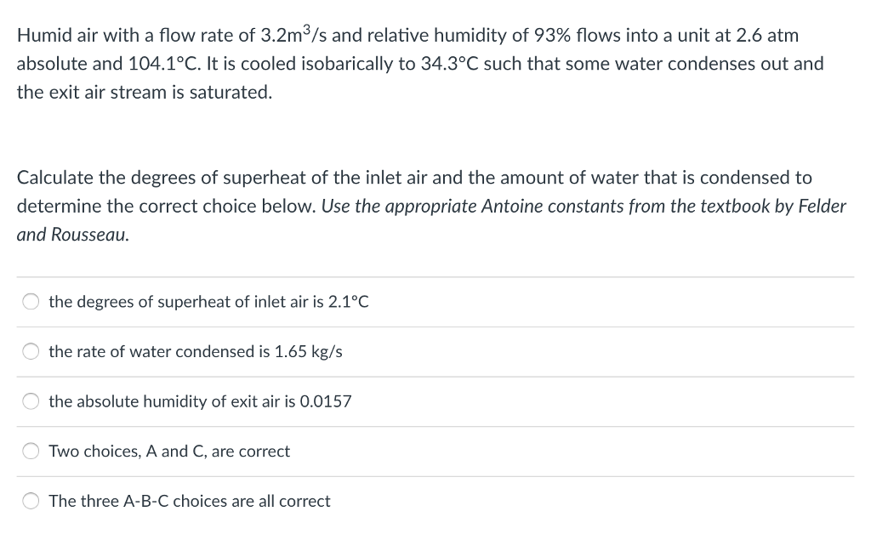Click the option labeled 'Two choices, A and C, are correct'
871x534 pixels.
(168, 452)
